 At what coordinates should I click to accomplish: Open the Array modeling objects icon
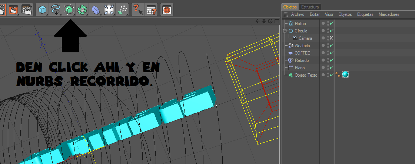tap(82, 10)
